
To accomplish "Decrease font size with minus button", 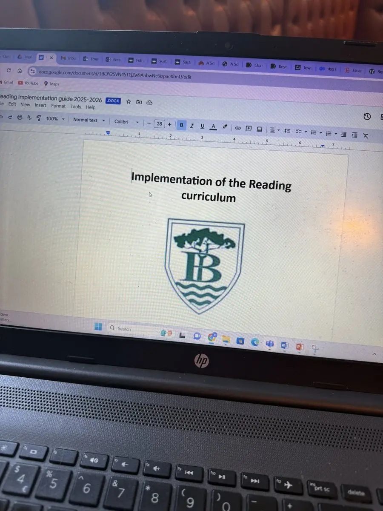I will click(x=149, y=123).
